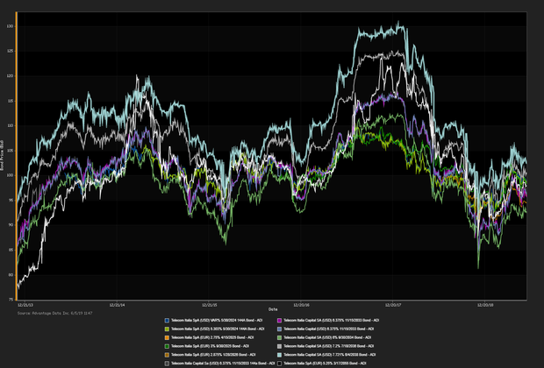The width and height of the screenshot is (544, 368).
Task: Click the '130' price axis label
Action: [10, 26]
